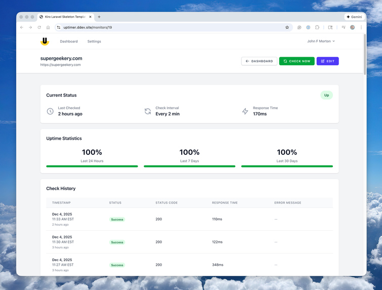Screen dimensions: 382x290
Task: Click the 11:30 AM EST timestamp
Action: pos(63,242)
